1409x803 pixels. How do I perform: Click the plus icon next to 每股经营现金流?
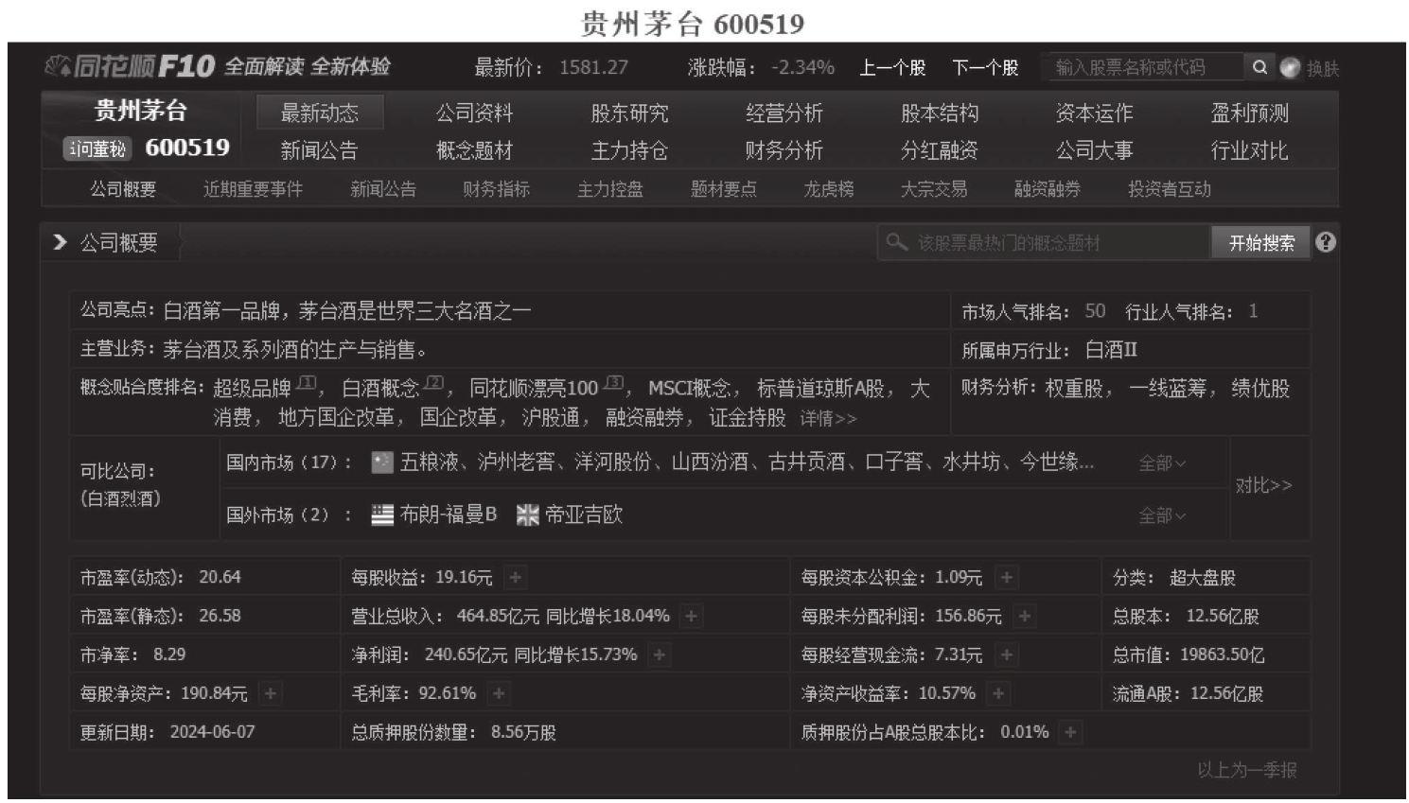click(x=1007, y=655)
